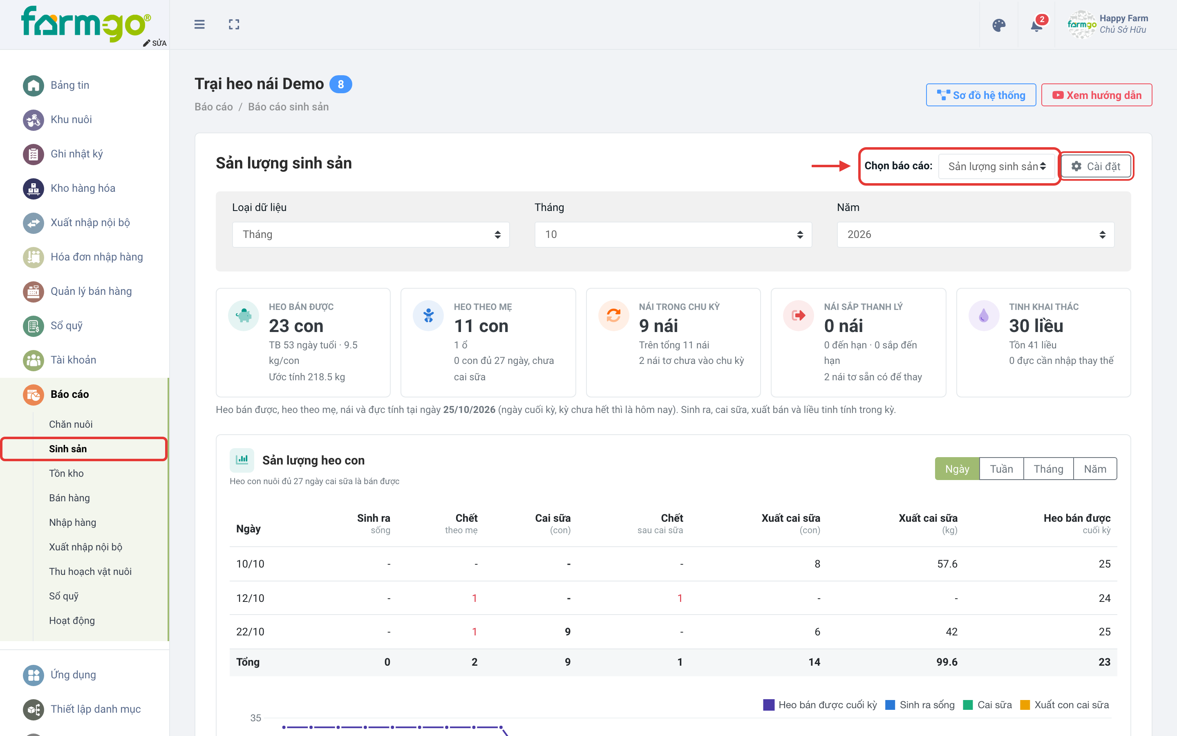The image size is (1177, 736).
Task: Open the hamburger menu icon
Action: tap(199, 25)
